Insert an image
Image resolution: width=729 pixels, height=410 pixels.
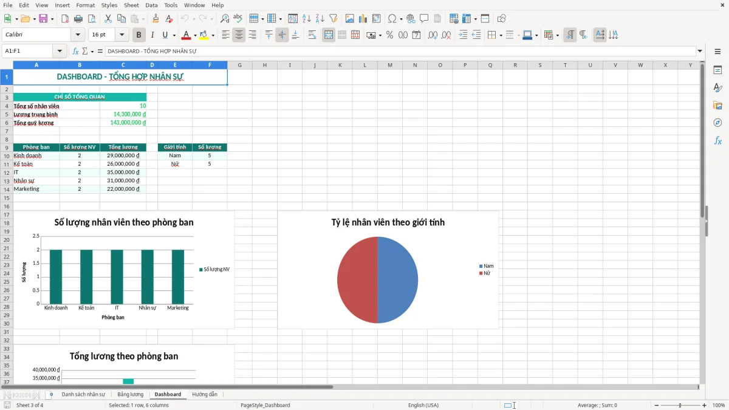(350, 19)
